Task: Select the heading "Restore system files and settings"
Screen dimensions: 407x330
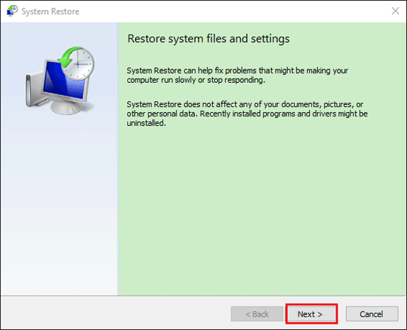Action: point(208,39)
